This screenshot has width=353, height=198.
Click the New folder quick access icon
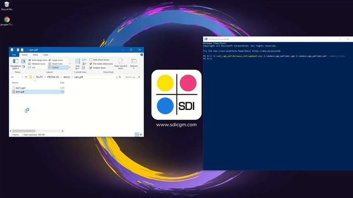click(x=22, y=50)
